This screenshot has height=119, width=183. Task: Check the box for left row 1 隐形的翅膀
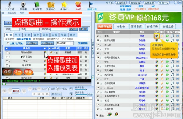(7, 53)
